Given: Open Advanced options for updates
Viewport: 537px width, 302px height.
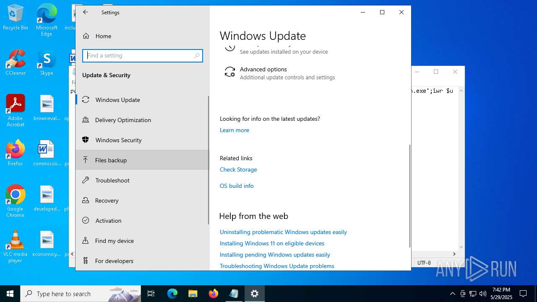Looking at the screenshot, I should [x=279, y=73].
